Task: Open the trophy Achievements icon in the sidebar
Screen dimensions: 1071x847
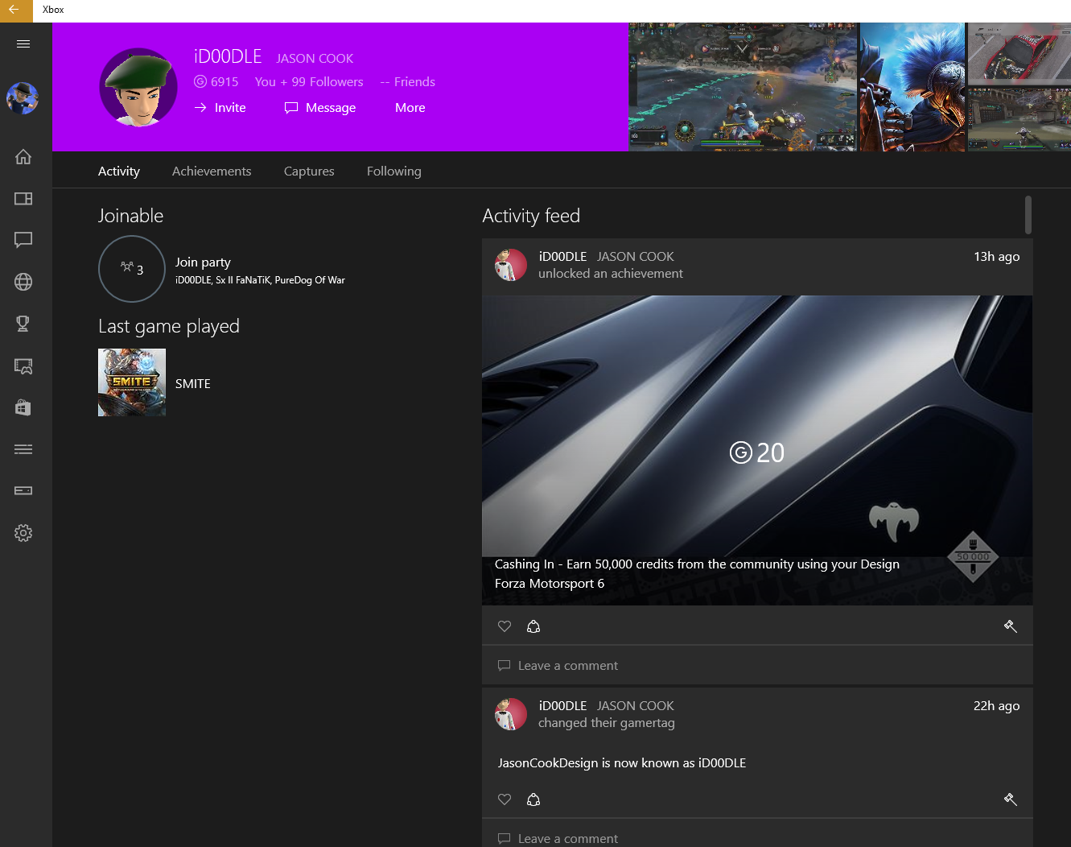Action: point(23,324)
